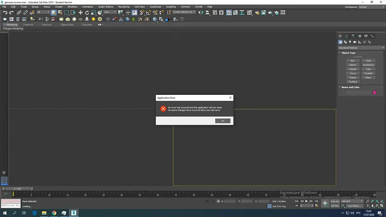Viewport: 386px width, 217px height.
Task: Click OK in Application Error dialog
Action: click(222, 121)
